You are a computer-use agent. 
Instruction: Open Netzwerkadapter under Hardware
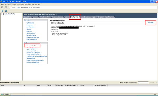(31, 35)
